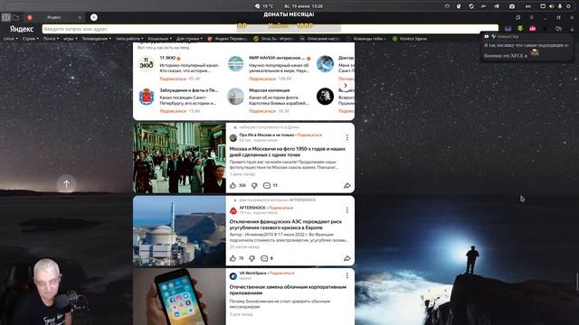
Task: Switch keyboard layout via the en indicator
Action: [528, 6]
